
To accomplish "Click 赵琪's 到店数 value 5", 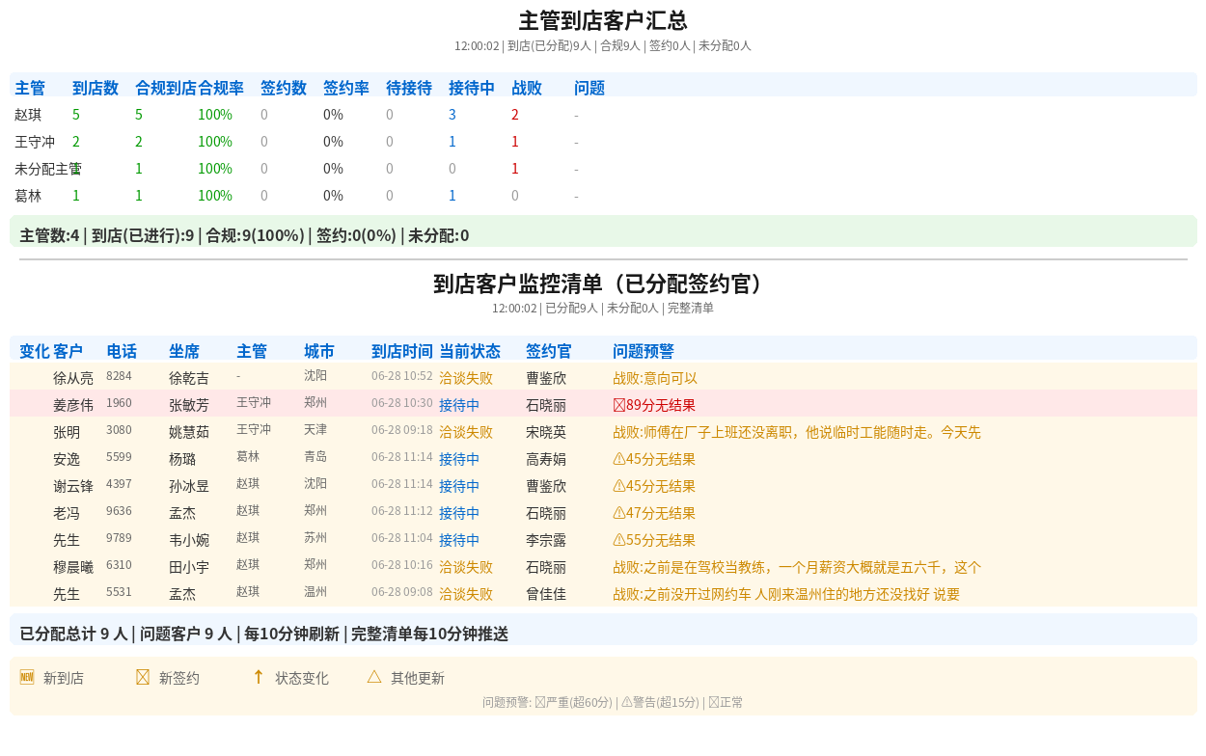I will (76, 115).
